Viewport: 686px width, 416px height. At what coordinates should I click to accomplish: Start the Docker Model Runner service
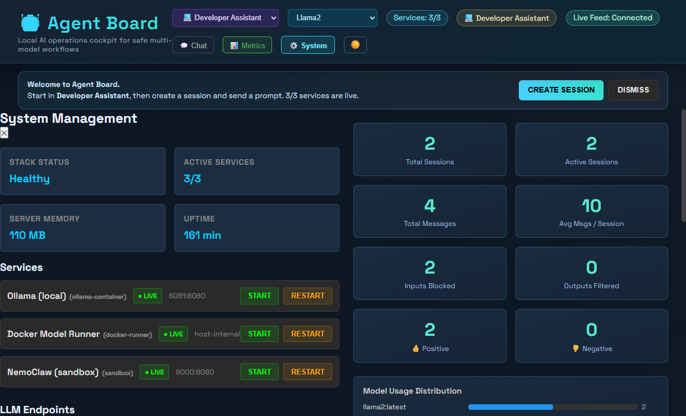coord(259,334)
